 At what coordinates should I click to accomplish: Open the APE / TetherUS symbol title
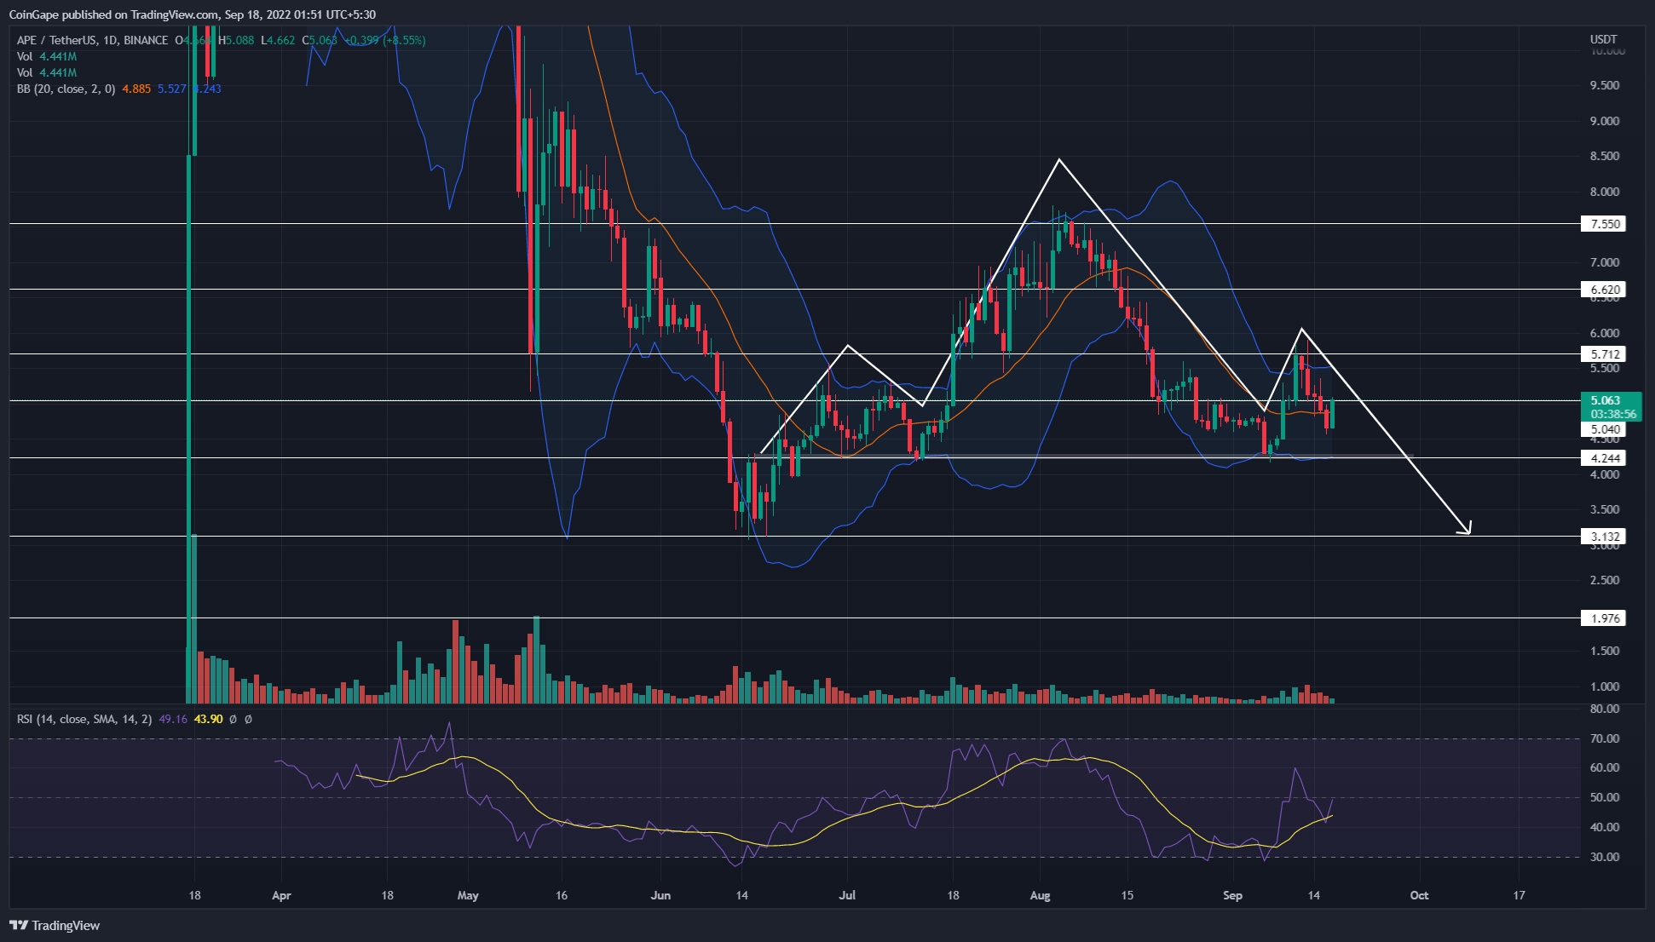click(x=56, y=40)
